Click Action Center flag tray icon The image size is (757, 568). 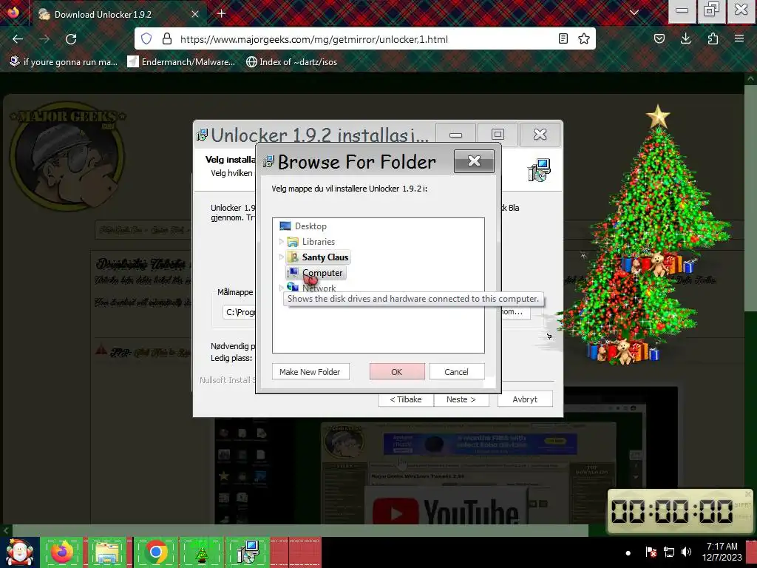(x=651, y=552)
